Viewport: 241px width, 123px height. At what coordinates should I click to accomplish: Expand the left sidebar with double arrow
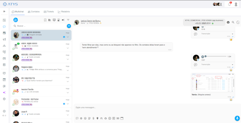pyautogui.click(x=4, y=11)
